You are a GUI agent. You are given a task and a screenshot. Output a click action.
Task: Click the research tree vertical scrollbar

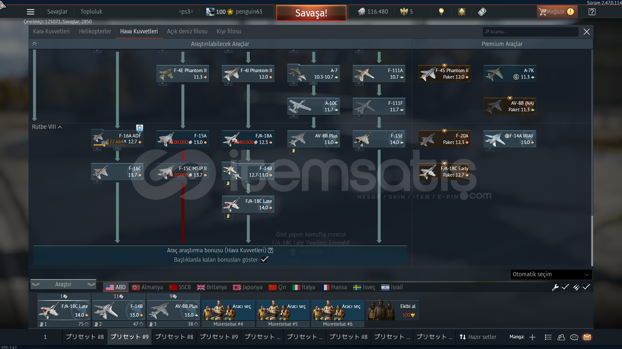[592, 241]
